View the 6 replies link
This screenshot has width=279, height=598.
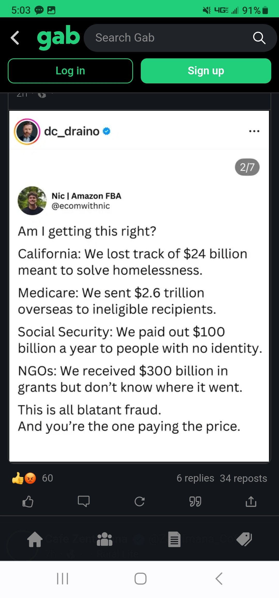click(195, 478)
